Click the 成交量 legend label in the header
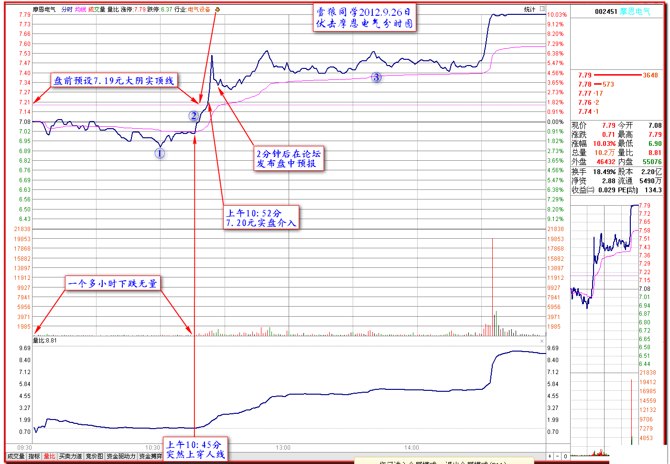 (x=96, y=9)
